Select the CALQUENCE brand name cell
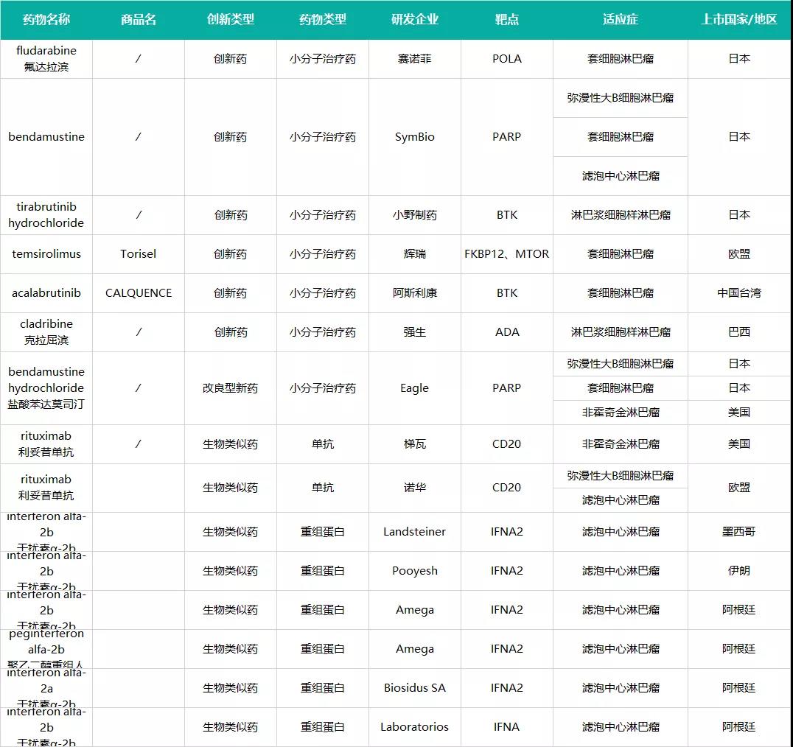This screenshot has height=747, width=793. 138,293
